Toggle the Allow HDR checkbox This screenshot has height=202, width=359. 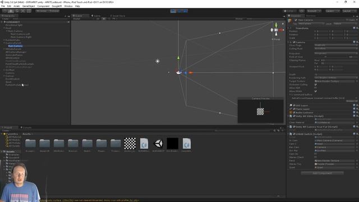[315, 88]
